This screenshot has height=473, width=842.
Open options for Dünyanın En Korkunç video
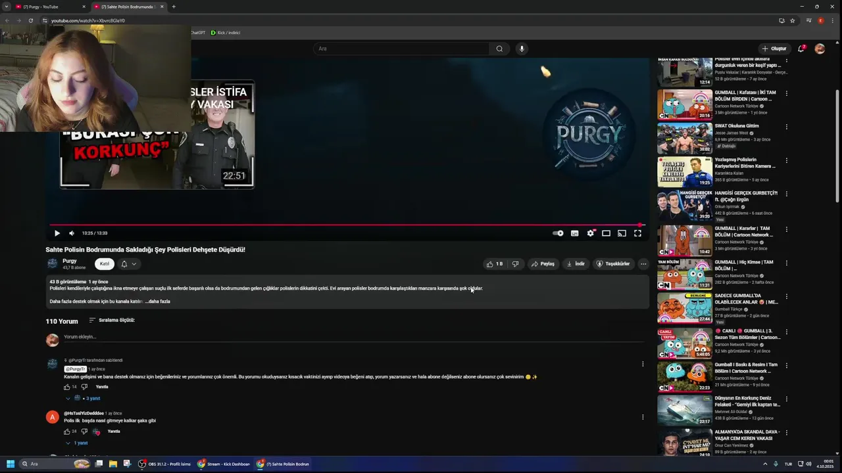[786, 399]
